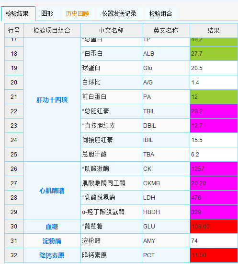Select the 仪器发送记录 tab

click(119, 13)
